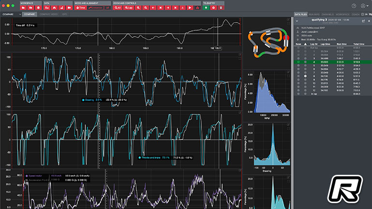
Task: Sort by the Total time column header
Action: coord(358,44)
